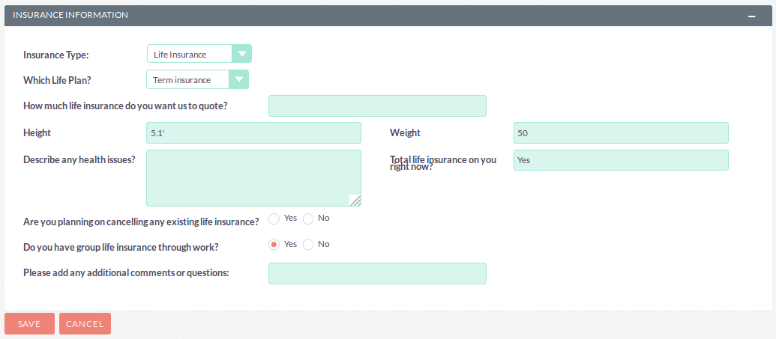The height and width of the screenshot is (339, 776).
Task: Save the insurance form
Action: coord(29,324)
